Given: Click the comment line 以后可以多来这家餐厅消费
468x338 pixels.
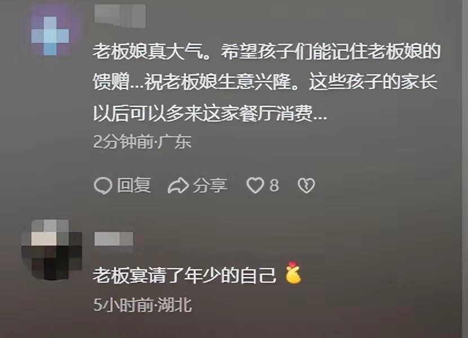Looking at the screenshot, I should coord(210,113).
